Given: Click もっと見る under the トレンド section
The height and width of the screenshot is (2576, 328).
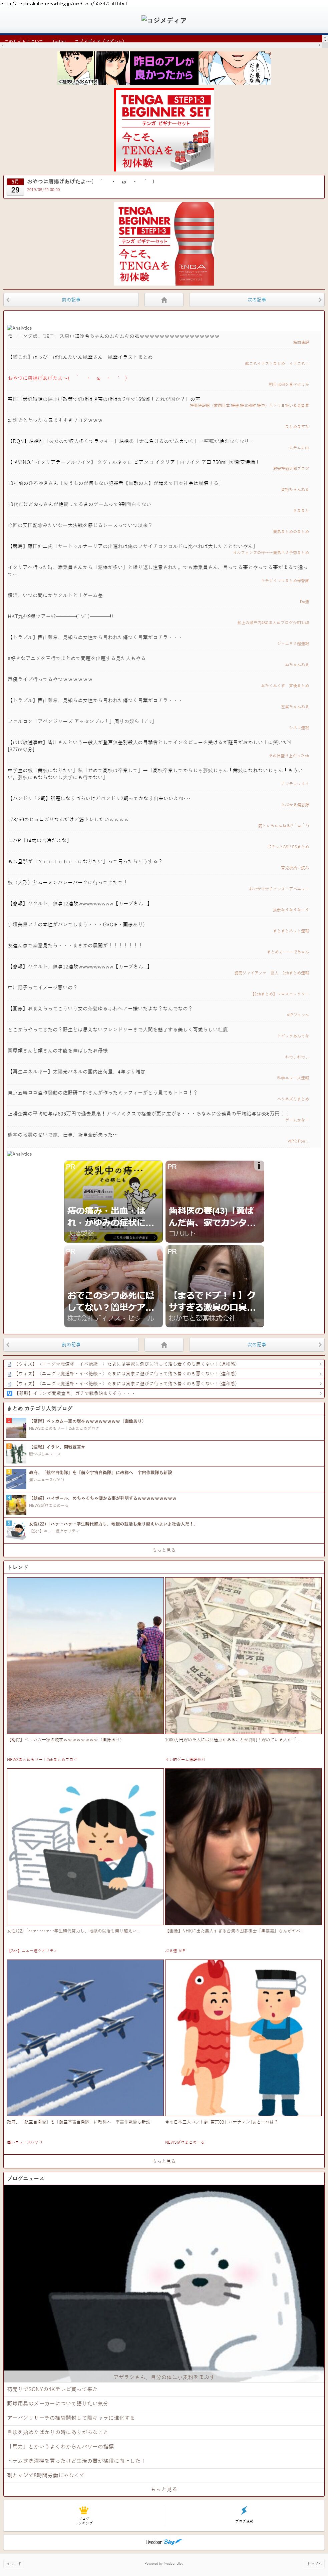Looking at the screenshot, I should point(164,2161).
